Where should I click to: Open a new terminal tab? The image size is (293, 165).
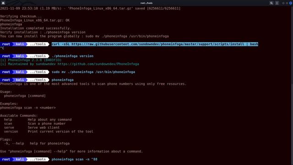[x=3, y=3]
